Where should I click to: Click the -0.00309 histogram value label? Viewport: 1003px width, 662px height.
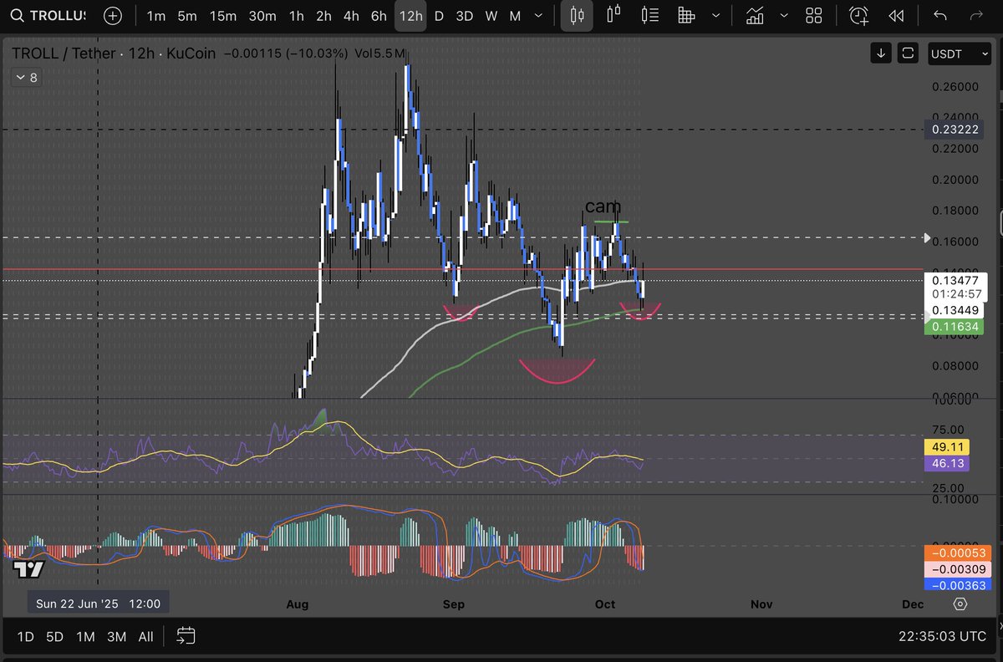point(959,569)
